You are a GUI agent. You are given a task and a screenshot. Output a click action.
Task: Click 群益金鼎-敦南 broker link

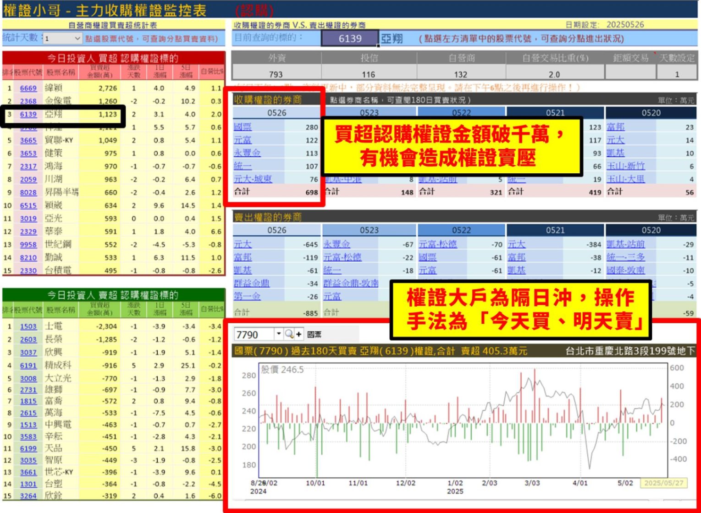tap(351, 283)
